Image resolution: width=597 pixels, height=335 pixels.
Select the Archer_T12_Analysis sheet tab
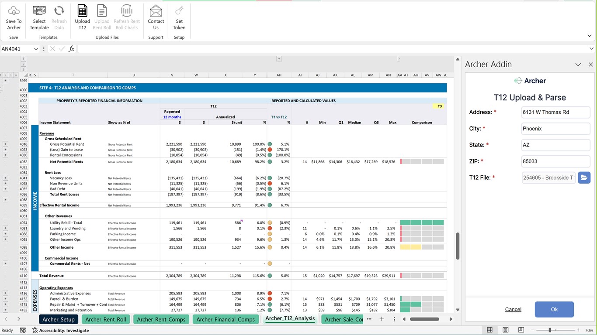[x=290, y=318]
